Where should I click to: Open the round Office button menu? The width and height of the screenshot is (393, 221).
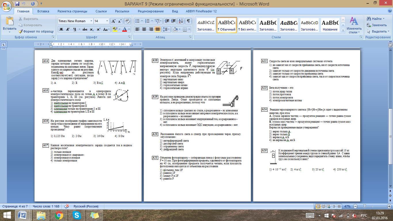click(7, 6)
